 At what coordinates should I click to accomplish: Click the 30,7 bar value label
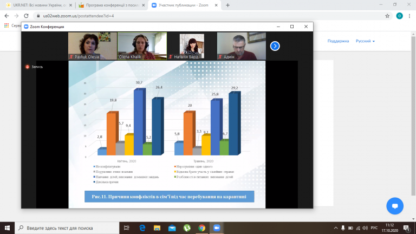click(x=139, y=82)
